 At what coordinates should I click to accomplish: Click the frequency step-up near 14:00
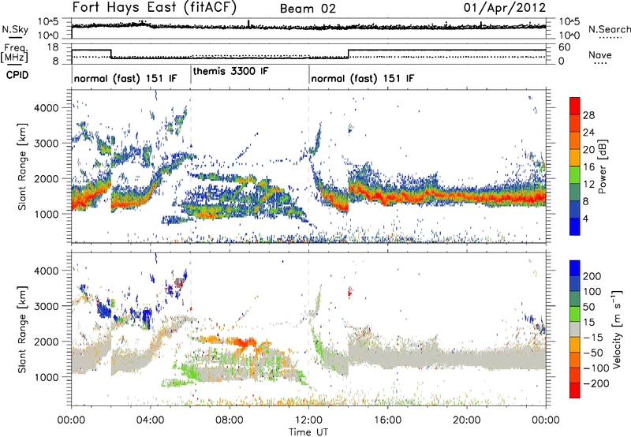349,54
